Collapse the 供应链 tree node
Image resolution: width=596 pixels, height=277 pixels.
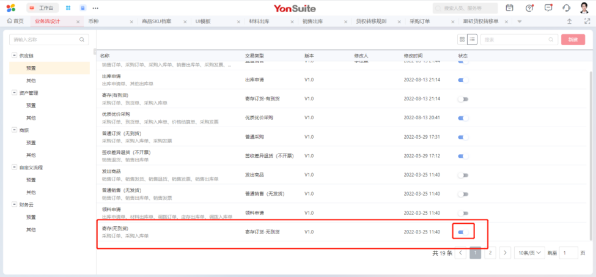(14, 56)
